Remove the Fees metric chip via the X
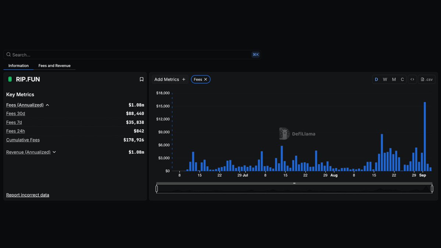 (205, 79)
